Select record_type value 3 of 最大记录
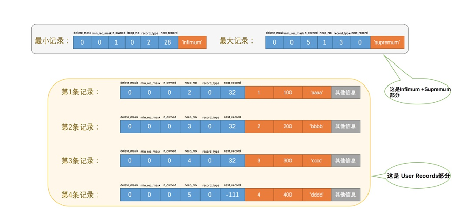The height and width of the screenshot is (215, 465). point(341,42)
